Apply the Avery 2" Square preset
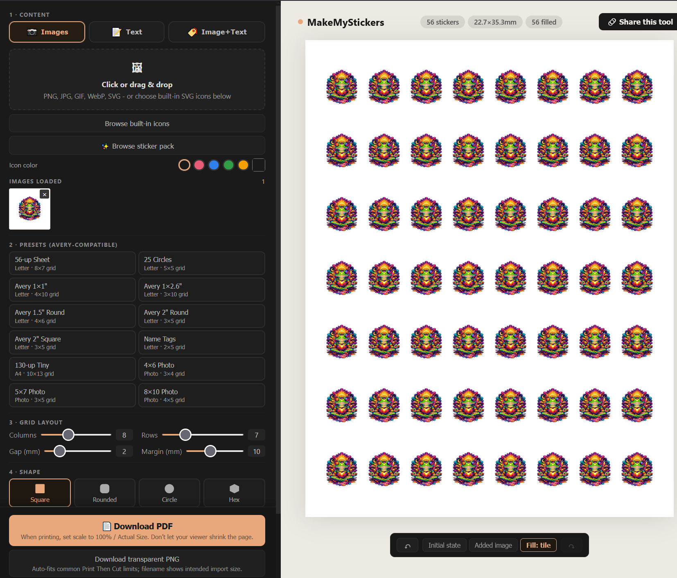The width and height of the screenshot is (677, 578). pos(72,343)
